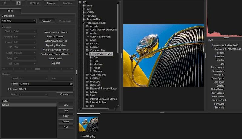242x139 pixels.
Task: Click inside the Filename field containing @MCT
Action: 45,89
